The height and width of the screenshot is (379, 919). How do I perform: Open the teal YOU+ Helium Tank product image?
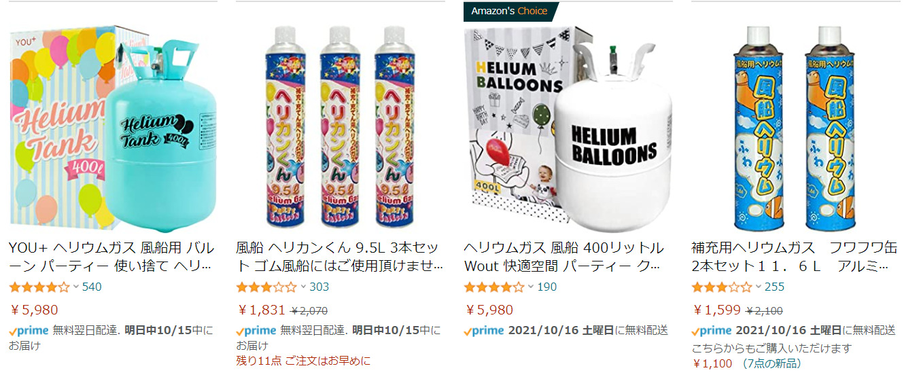point(113,127)
